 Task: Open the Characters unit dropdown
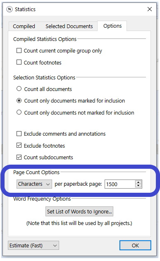point(34,184)
